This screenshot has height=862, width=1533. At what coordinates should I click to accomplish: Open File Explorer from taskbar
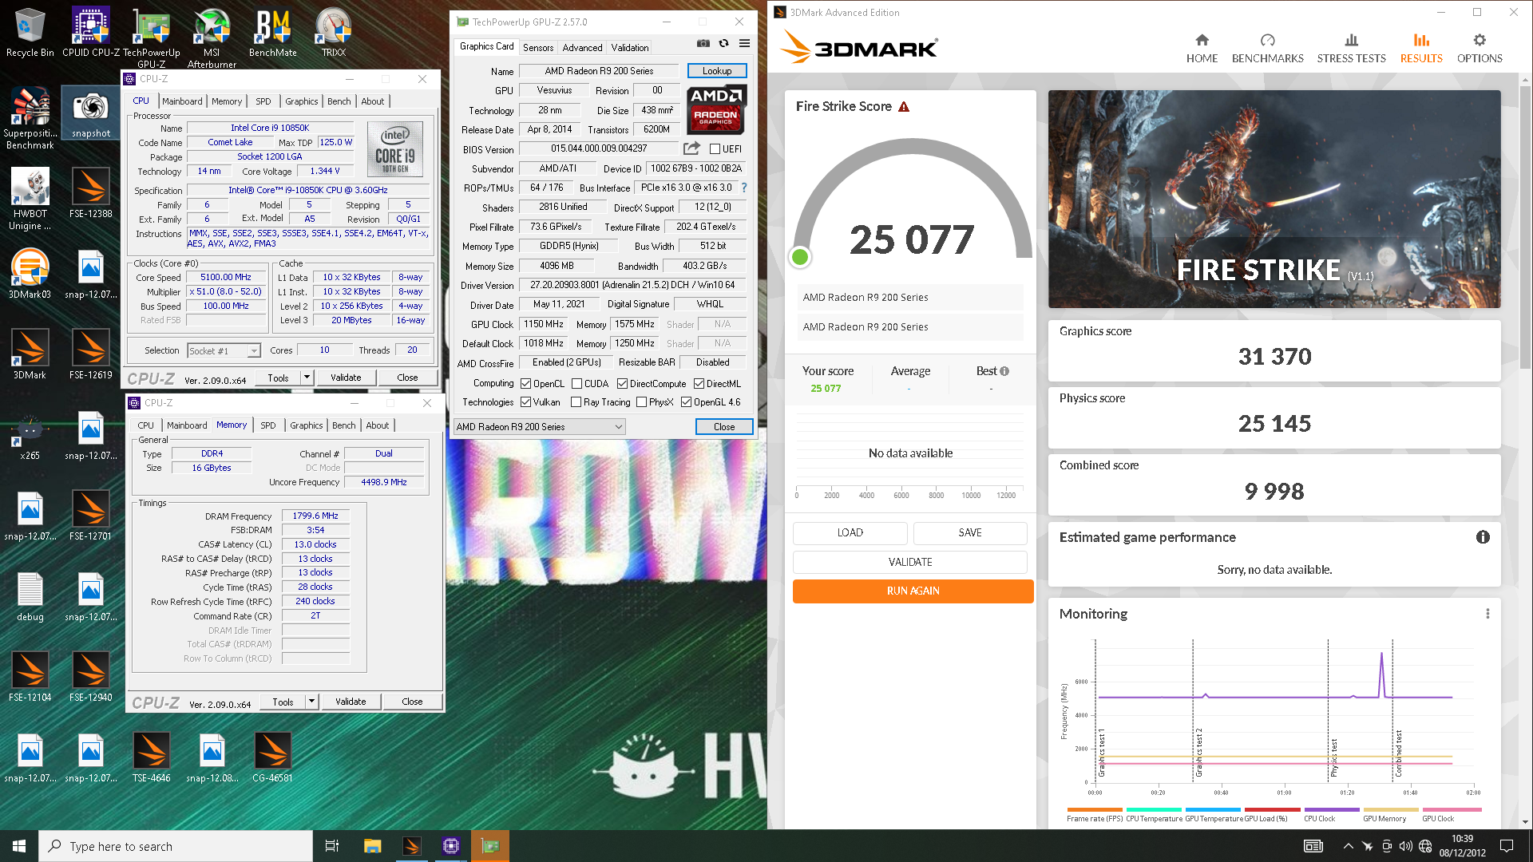(372, 846)
